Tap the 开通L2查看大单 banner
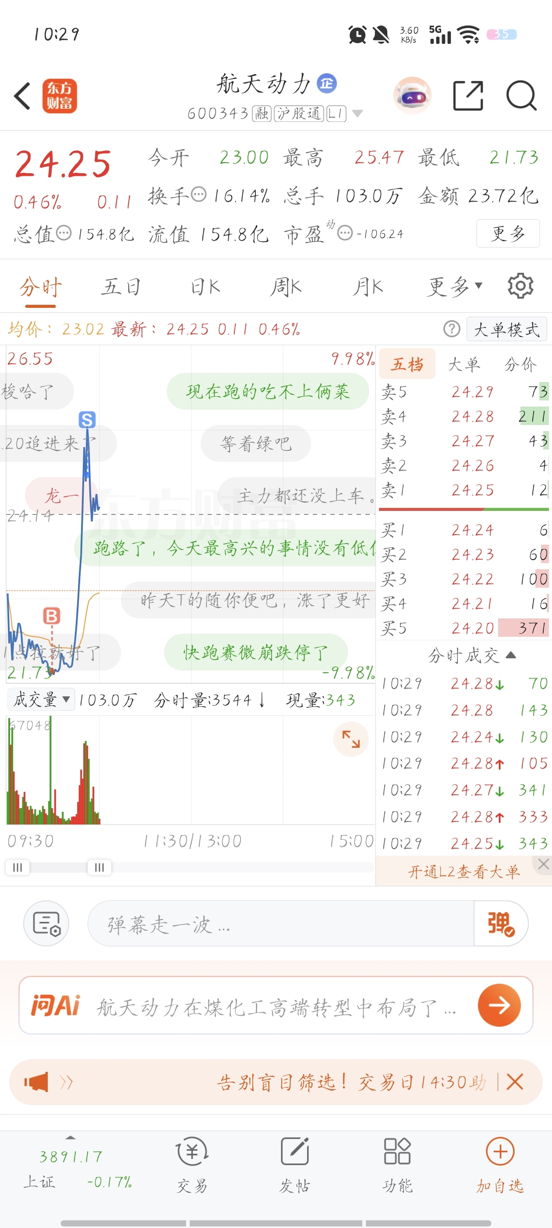The height and width of the screenshot is (1228, 552). (464, 872)
